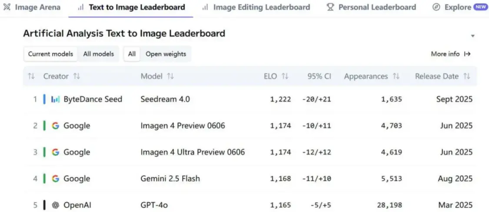The image size is (489, 212).
Task: Toggle to Current models filter
Action: click(x=51, y=54)
